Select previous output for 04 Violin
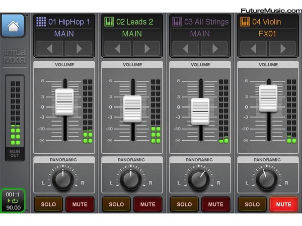 [x=254, y=49]
